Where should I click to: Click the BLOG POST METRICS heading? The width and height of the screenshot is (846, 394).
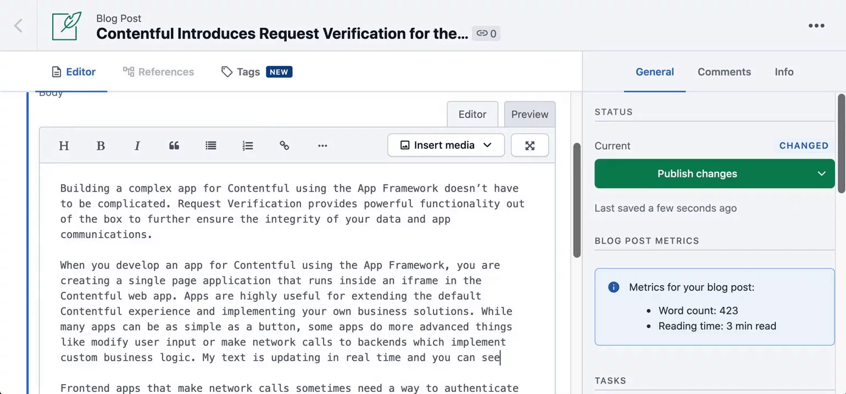click(x=647, y=241)
